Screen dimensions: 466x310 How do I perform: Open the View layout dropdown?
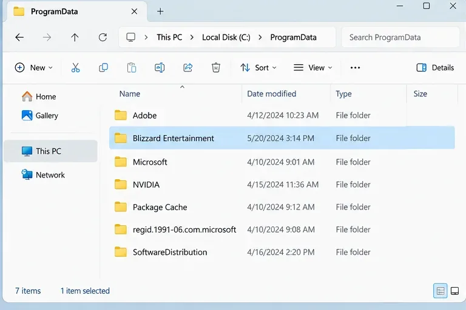(313, 68)
